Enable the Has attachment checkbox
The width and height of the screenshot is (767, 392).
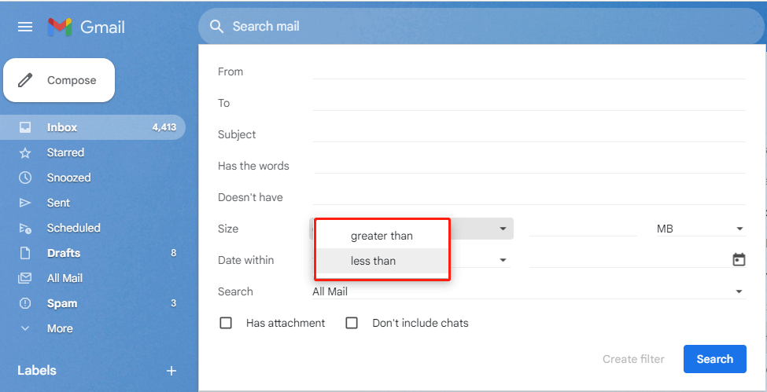click(226, 323)
